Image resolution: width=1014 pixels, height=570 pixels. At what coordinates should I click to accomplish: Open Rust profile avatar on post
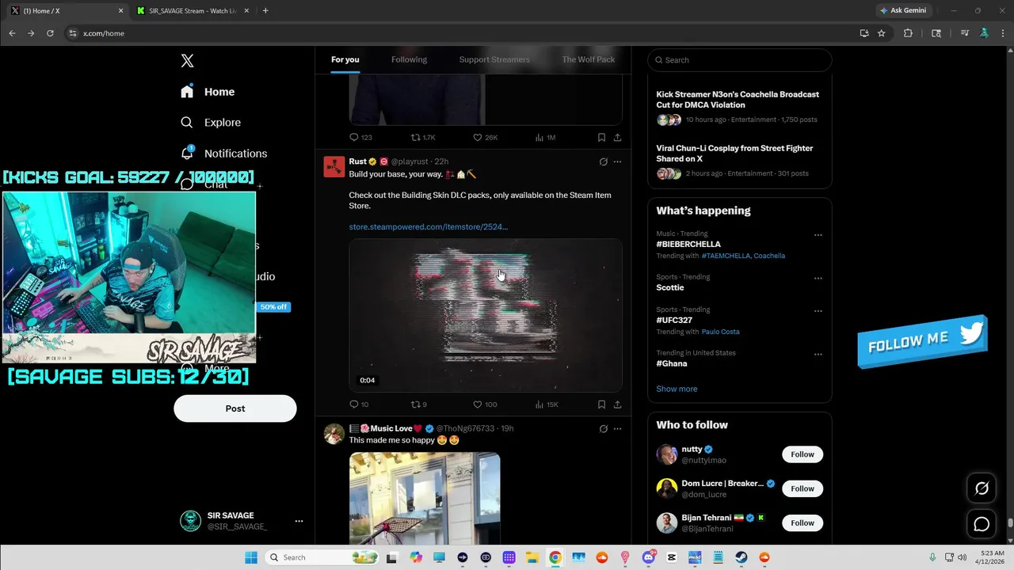tap(334, 166)
